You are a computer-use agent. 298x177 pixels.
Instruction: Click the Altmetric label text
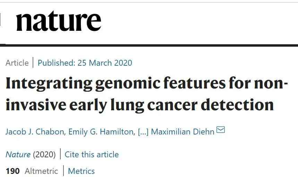[x=41, y=171]
